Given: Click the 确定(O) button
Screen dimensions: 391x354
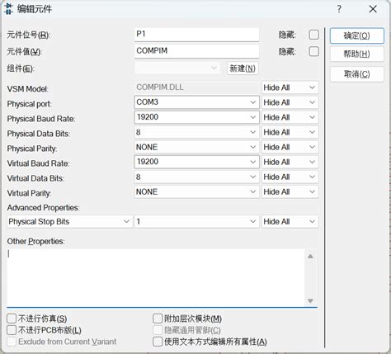Looking at the screenshot, I should [x=357, y=35].
